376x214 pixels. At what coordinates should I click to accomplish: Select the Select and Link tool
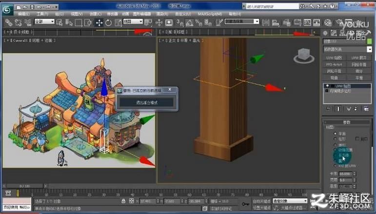pyautogui.click(x=9, y=22)
